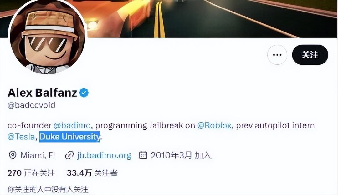Click the location pin icon beside Miami
The height and width of the screenshot is (195, 338).
[x=13, y=155]
